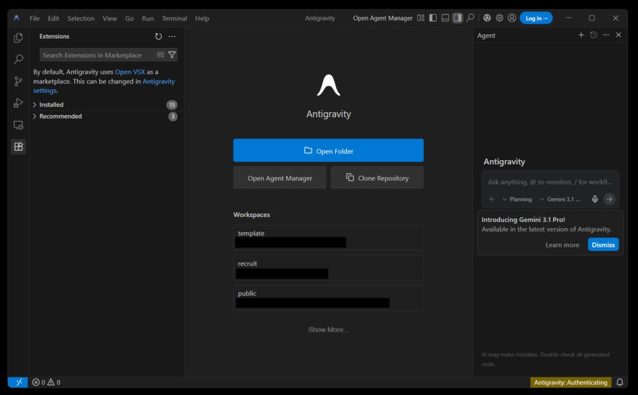Screen dimensions: 638x395
Task: Toggle the primary side bar layout icon
Action: tap(433, 18)
